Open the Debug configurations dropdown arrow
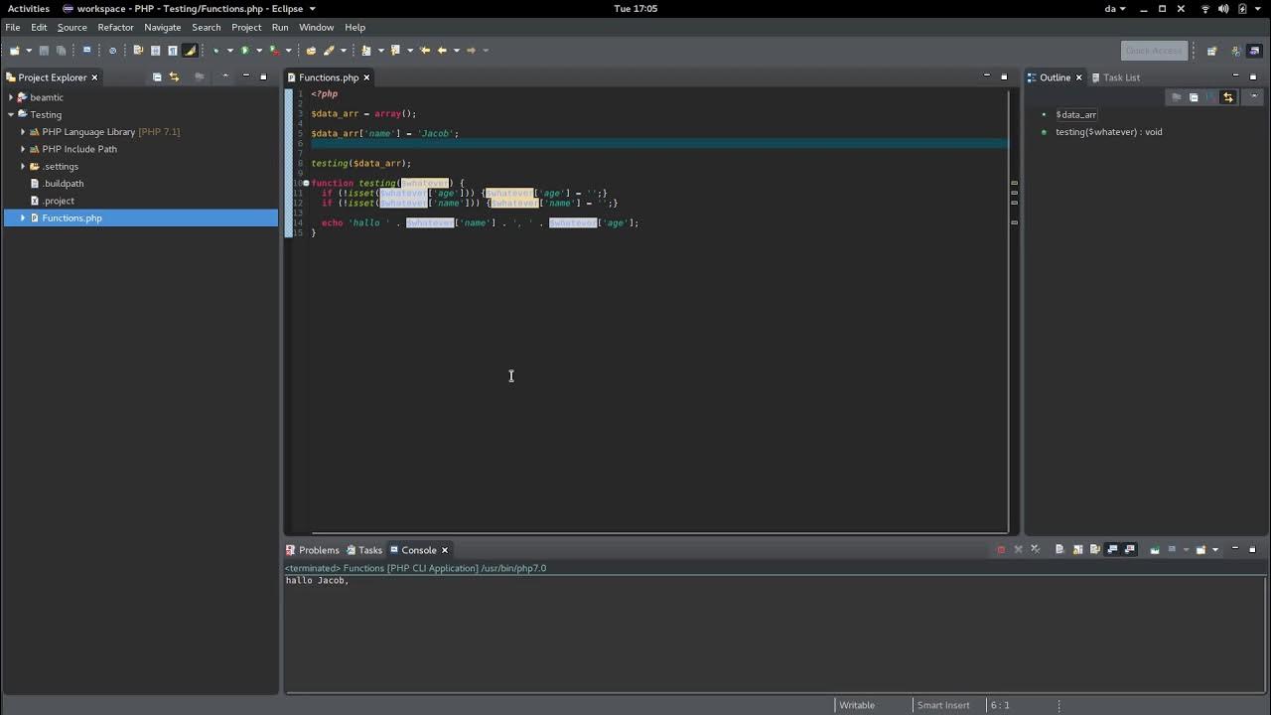Viewport: 1271px width, 715px height. coord(230,51)
